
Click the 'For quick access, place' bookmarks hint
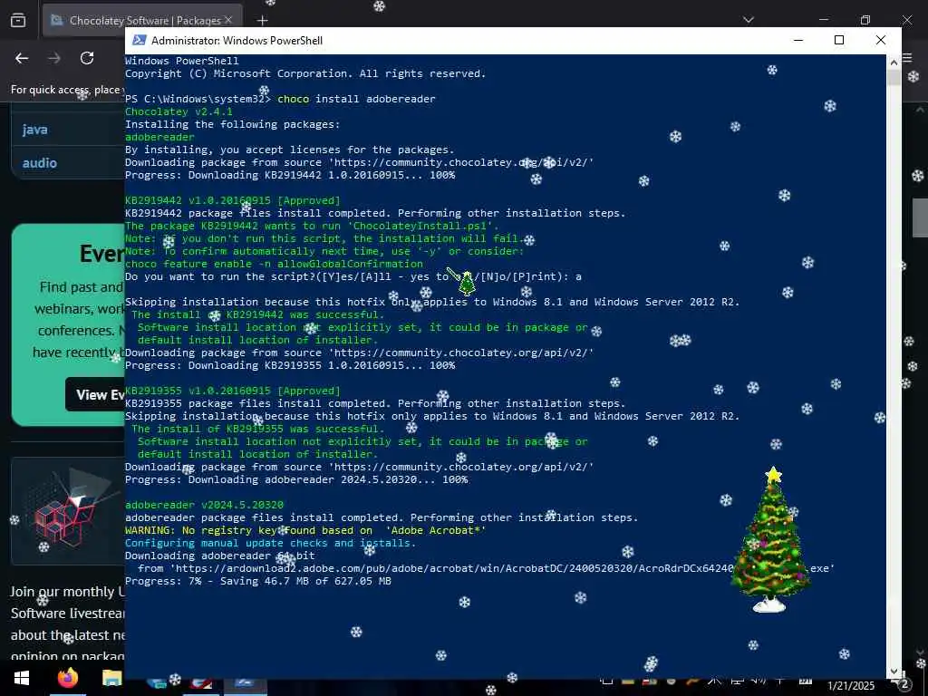[65, 90]
